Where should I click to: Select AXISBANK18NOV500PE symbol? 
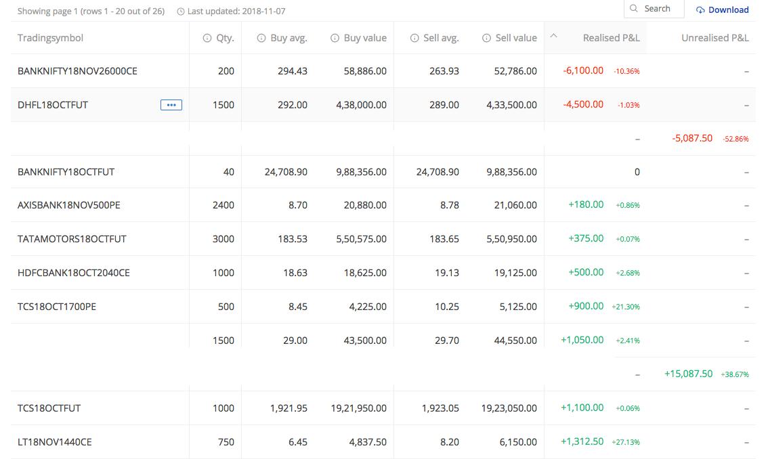pos(69,205)
